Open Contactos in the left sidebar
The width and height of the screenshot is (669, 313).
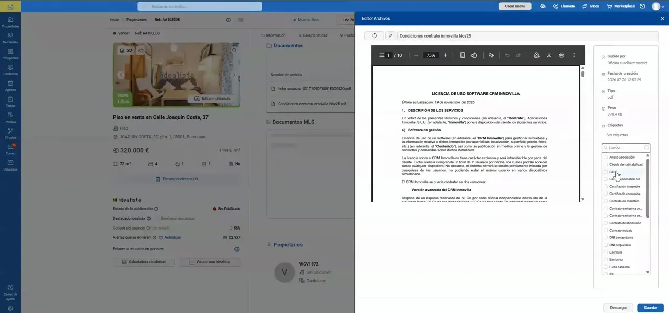point(10,70)
